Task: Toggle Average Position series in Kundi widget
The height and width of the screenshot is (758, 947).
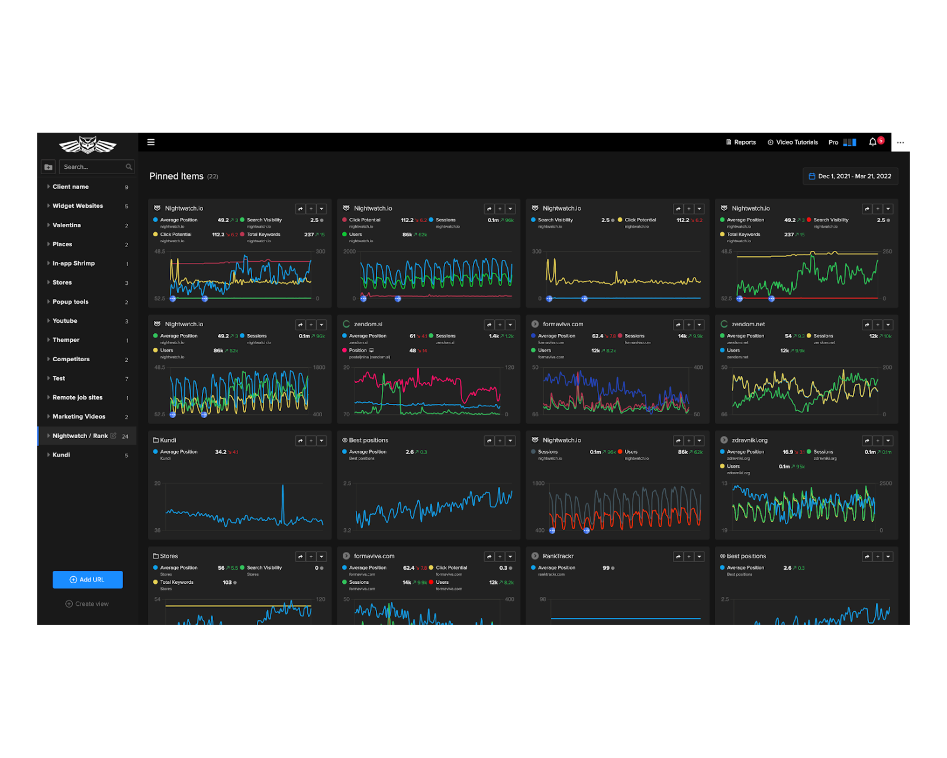Action: pos(178,452)
